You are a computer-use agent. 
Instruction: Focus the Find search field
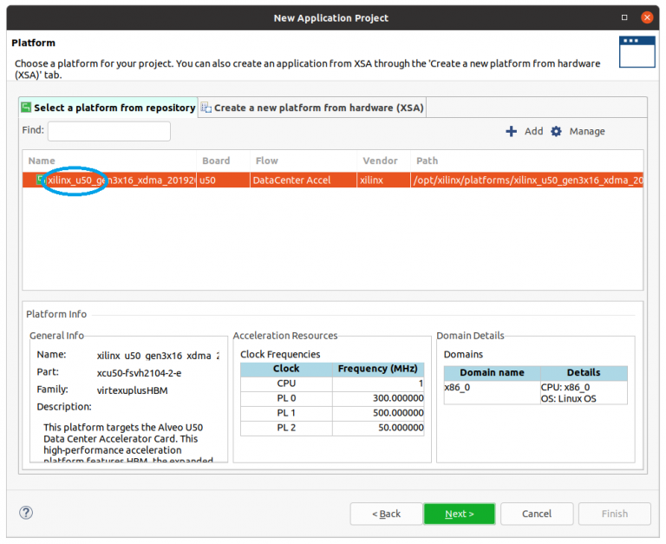coord(108,131)
